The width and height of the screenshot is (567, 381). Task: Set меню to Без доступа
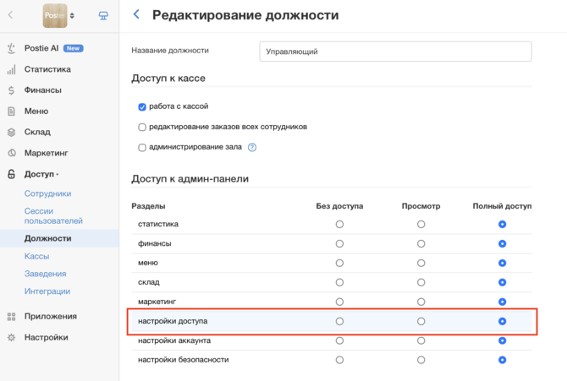click(339, 263)
